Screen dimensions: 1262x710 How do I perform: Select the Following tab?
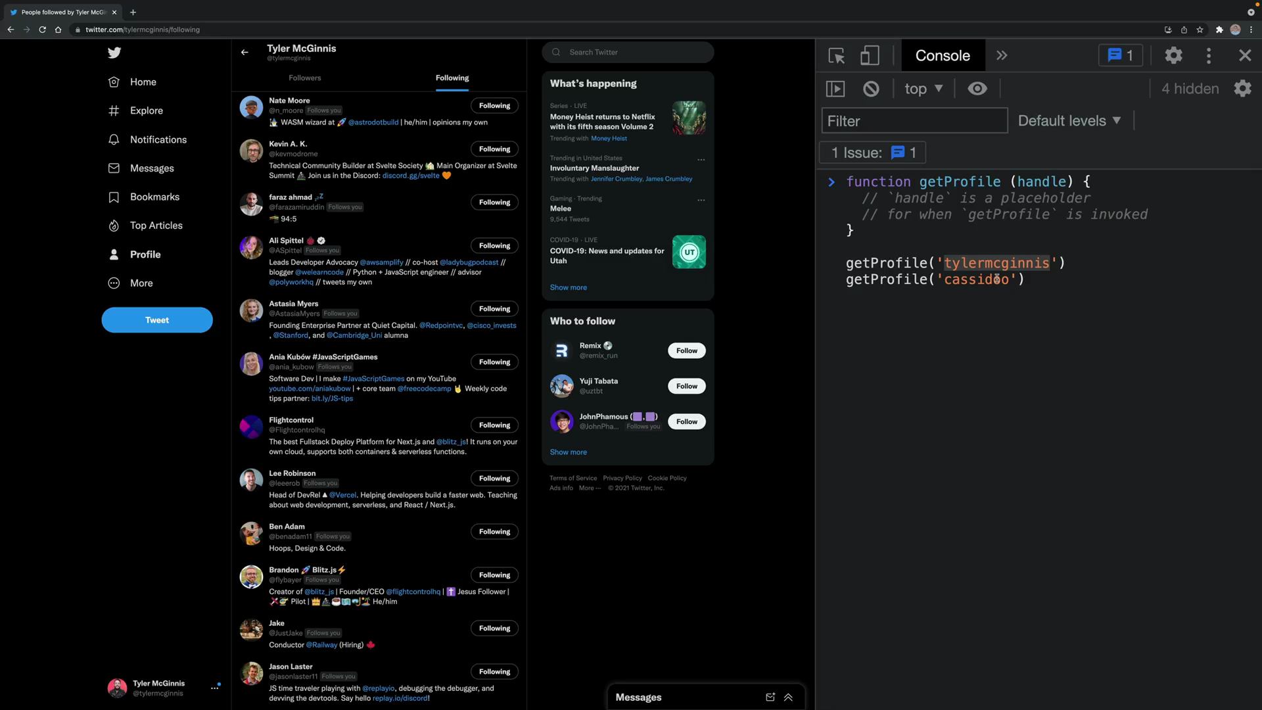[x=452, y=78]
